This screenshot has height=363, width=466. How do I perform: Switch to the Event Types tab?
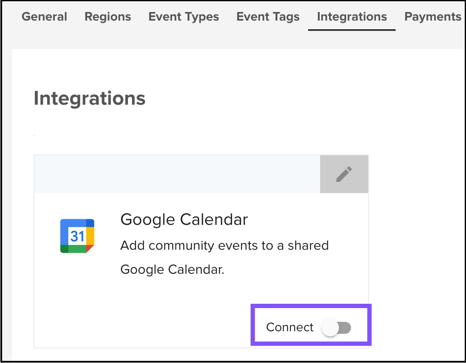[184, 16]
